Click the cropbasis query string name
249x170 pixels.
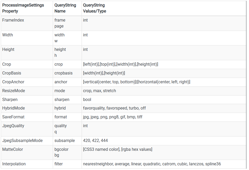point(63,73)
